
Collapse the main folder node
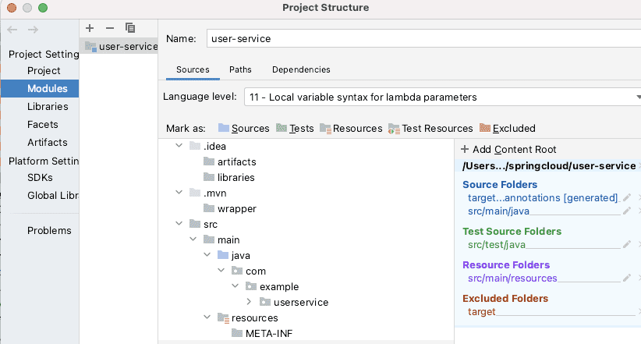coord(193,239)
